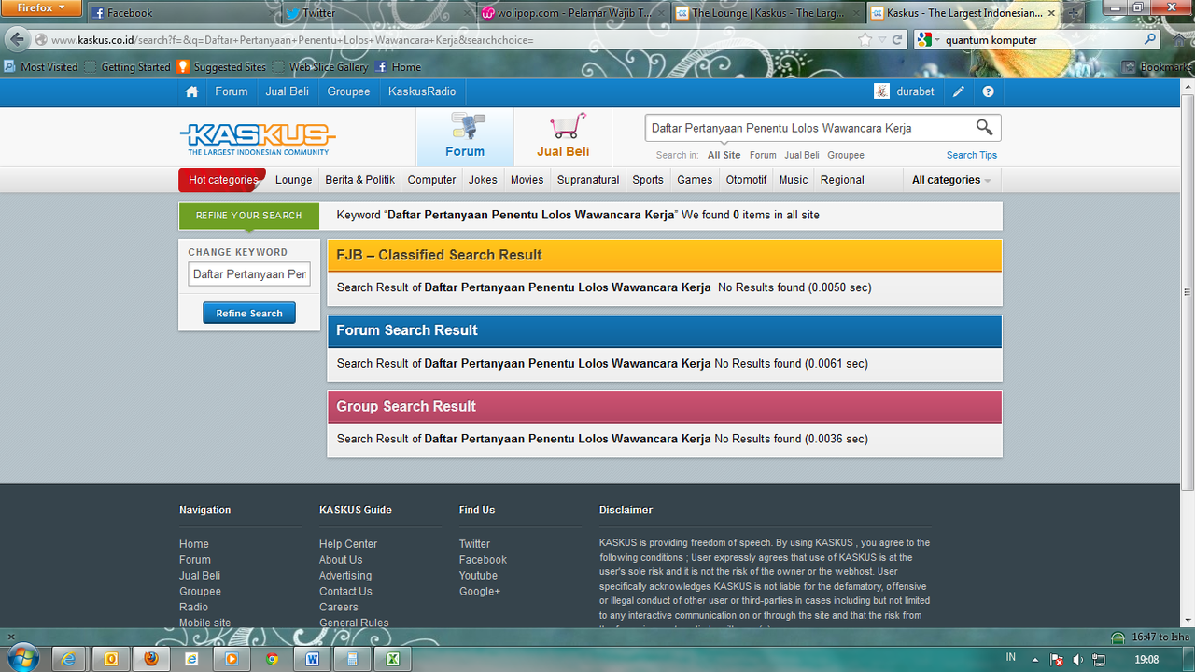Click the Change Keyword input field

(x=249, y=274)
